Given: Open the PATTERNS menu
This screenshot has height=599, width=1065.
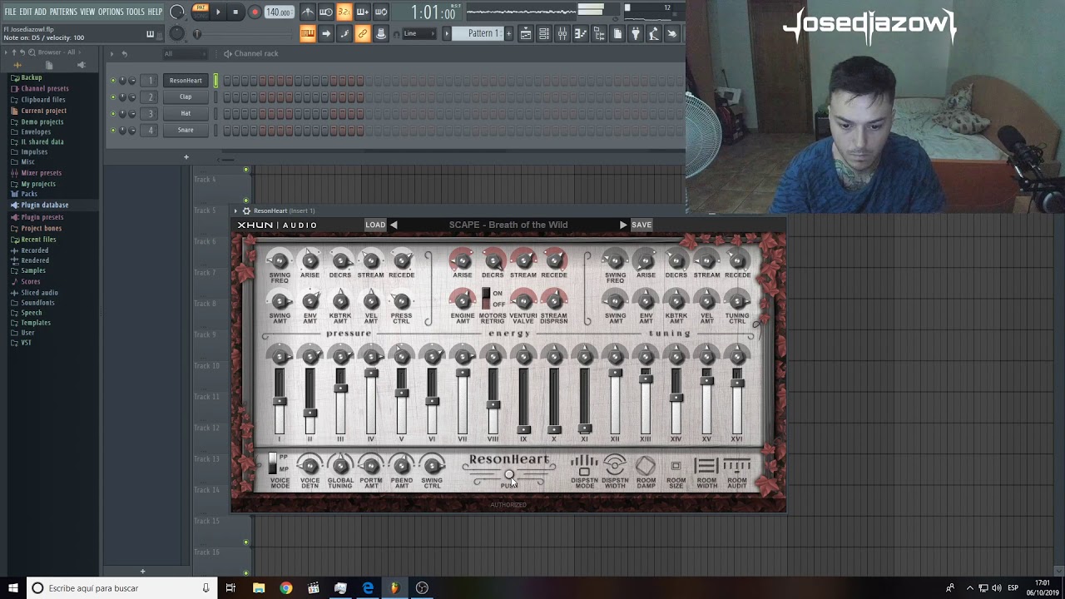Looking at the screenshot, I should (63, 12).
